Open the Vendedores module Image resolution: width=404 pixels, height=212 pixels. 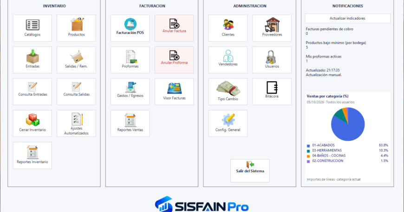point(228,60)
